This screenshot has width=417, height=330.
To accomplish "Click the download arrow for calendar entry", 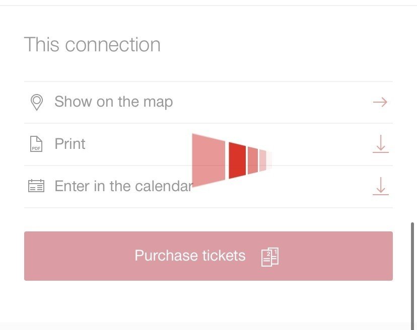I will point(381,186).
